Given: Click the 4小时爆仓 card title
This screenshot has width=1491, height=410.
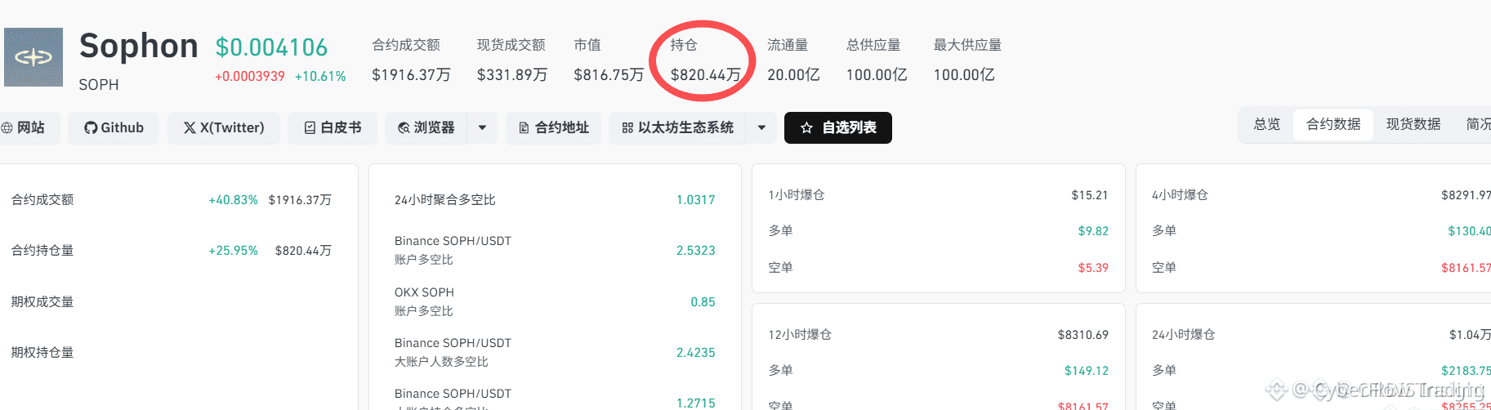Looking at the screenshot, I should point(1180,195).
